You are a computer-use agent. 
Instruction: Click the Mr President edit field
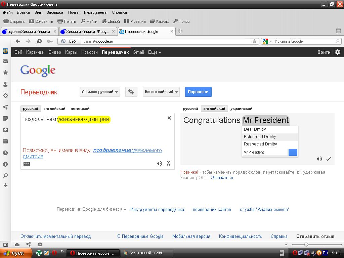265,152
